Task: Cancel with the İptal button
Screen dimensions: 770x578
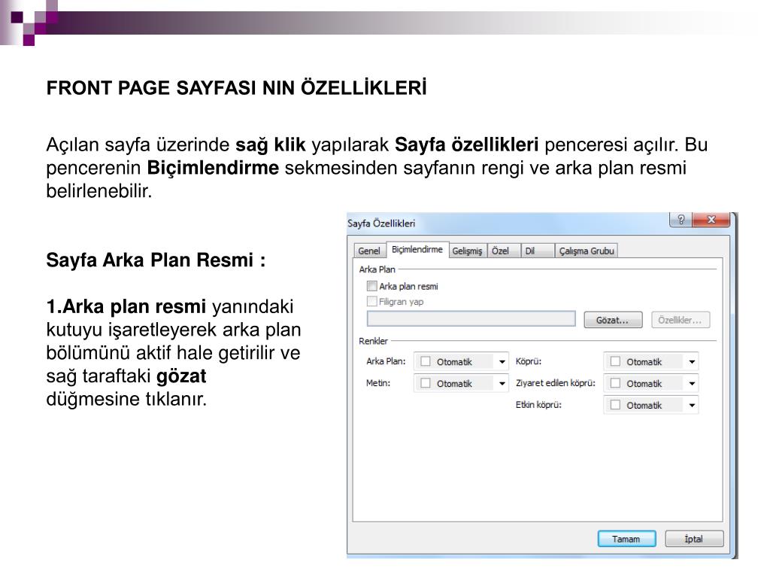Action: coord(694,539)
